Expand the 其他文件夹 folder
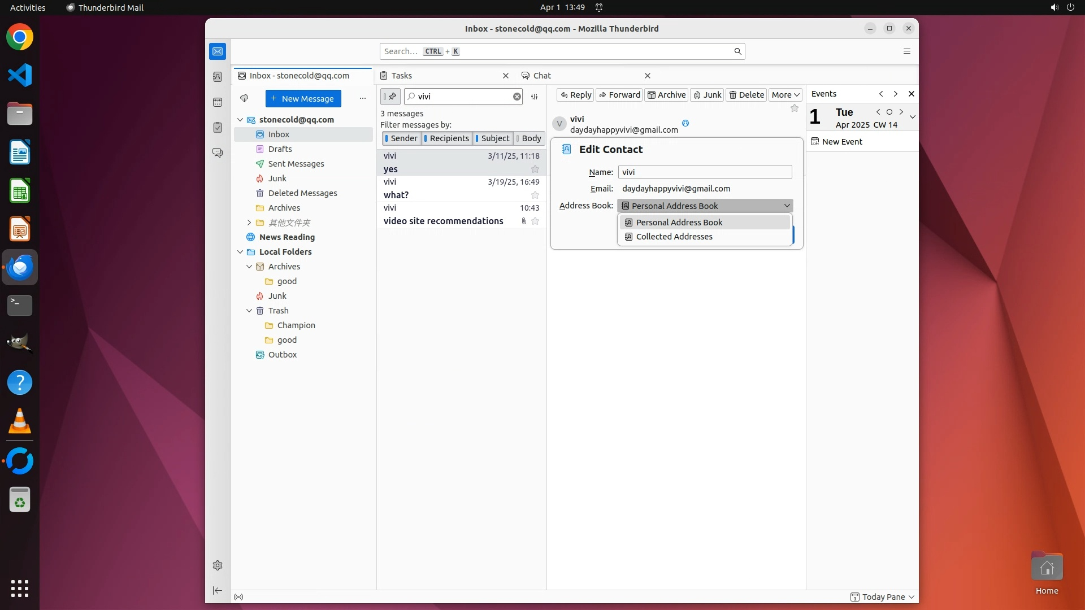The height and width of the screenshot is (610, 1085). pyautogui.click(x=249, y=223)
